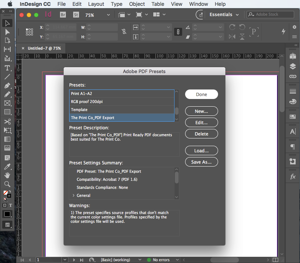Open the Paragraph Styles panel icon
Image resolution: width=300 pixels, height=263 pixels.
pyautogui.click(x=293, y=147)
